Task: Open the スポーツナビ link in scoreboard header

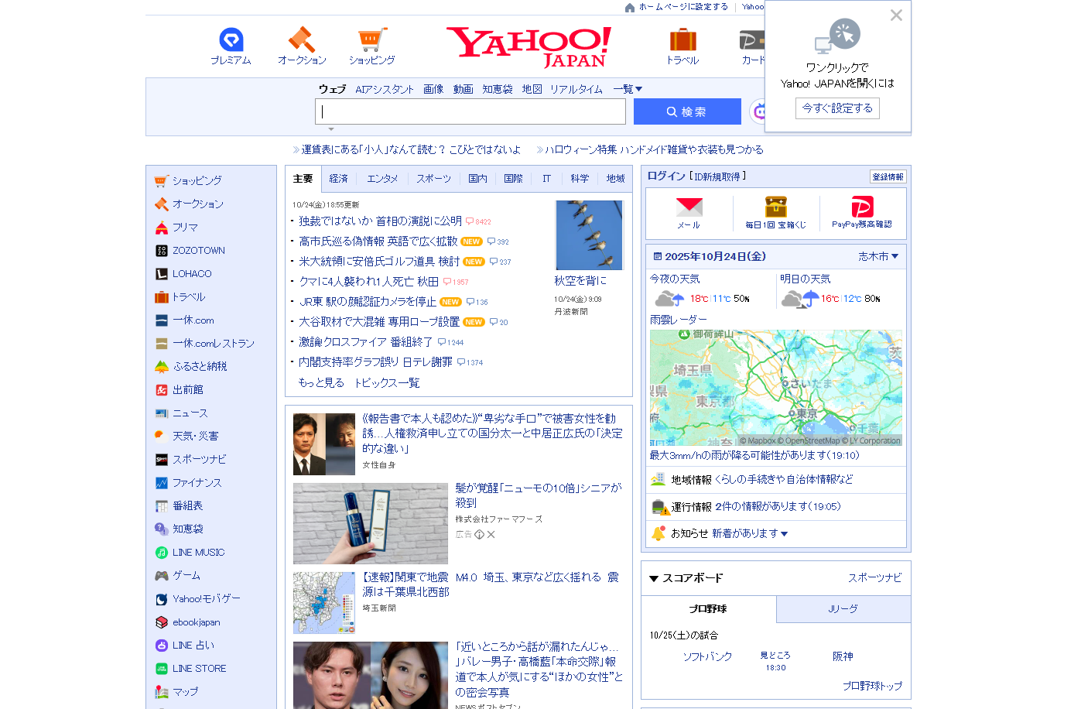Action: point(874,577)
